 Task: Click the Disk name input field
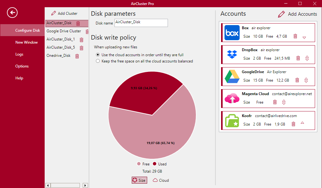[141, 23]
